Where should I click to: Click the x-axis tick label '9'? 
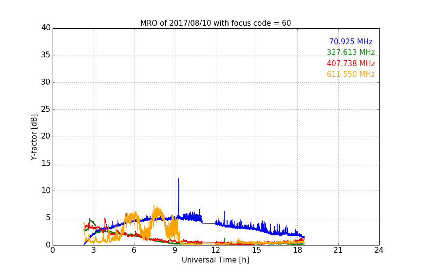coord(175,250)
